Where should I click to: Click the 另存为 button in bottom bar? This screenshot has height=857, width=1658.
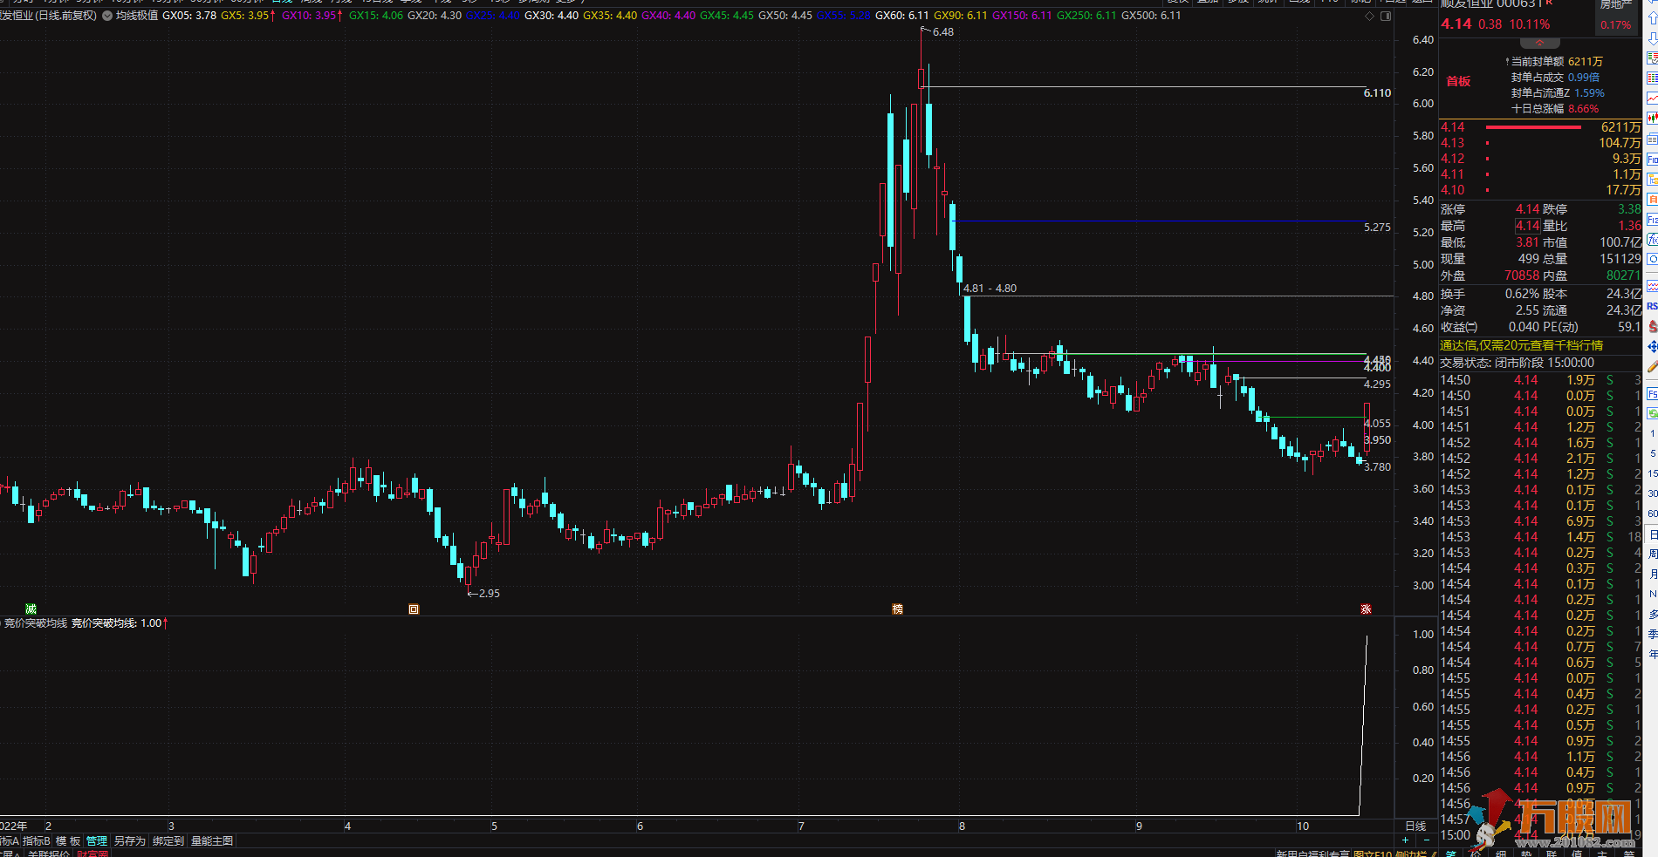tap(129, 841)
